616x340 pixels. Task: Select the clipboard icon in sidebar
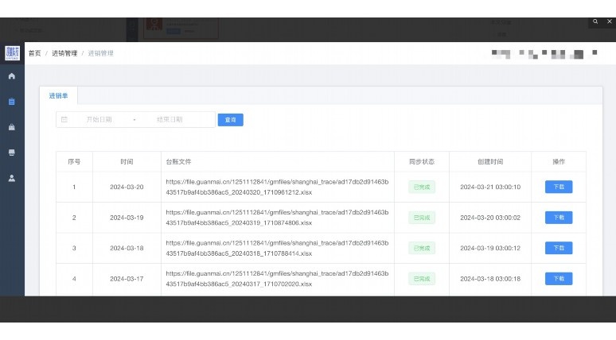[x=12, y=102]
